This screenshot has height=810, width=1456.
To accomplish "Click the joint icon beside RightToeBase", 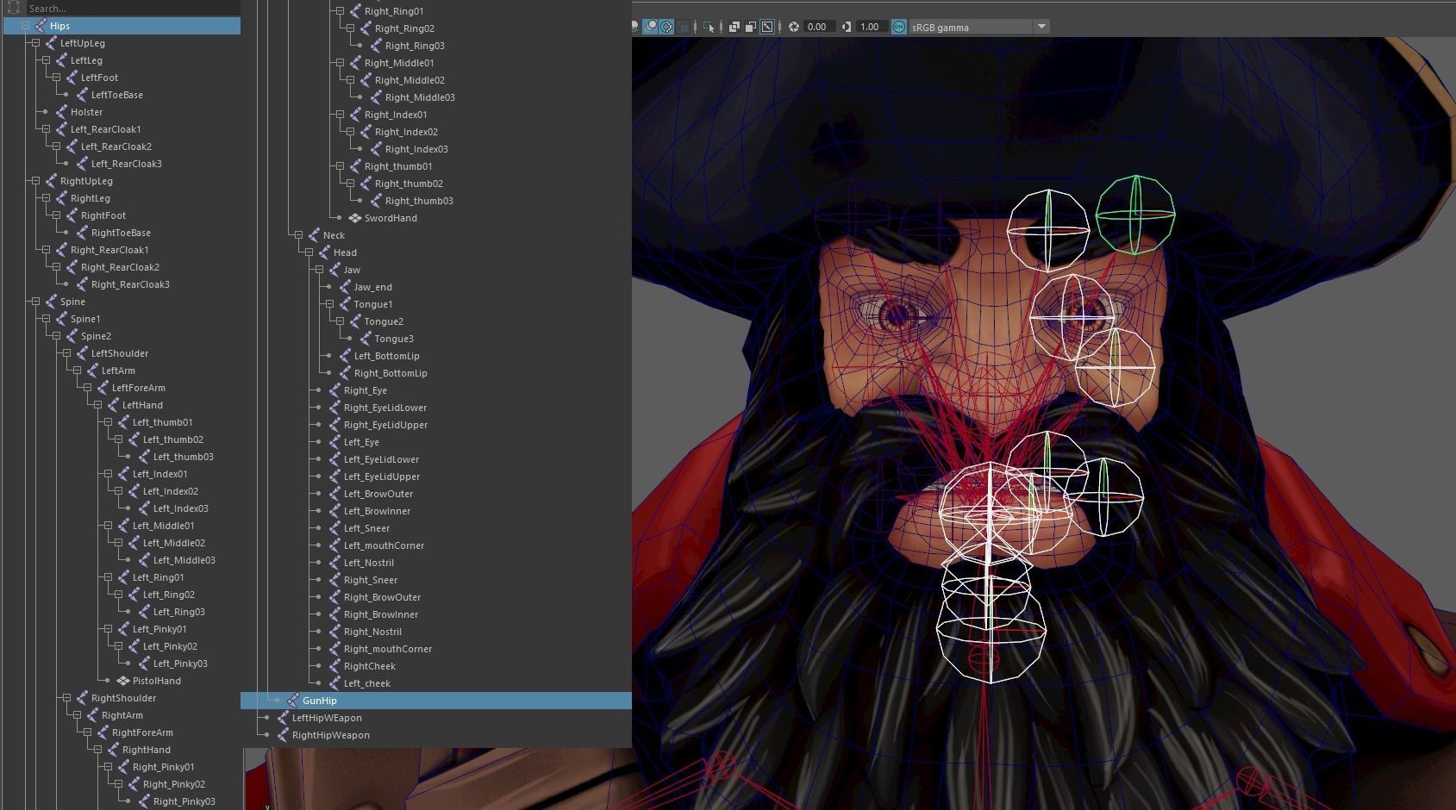I will [x=82, y=233].
